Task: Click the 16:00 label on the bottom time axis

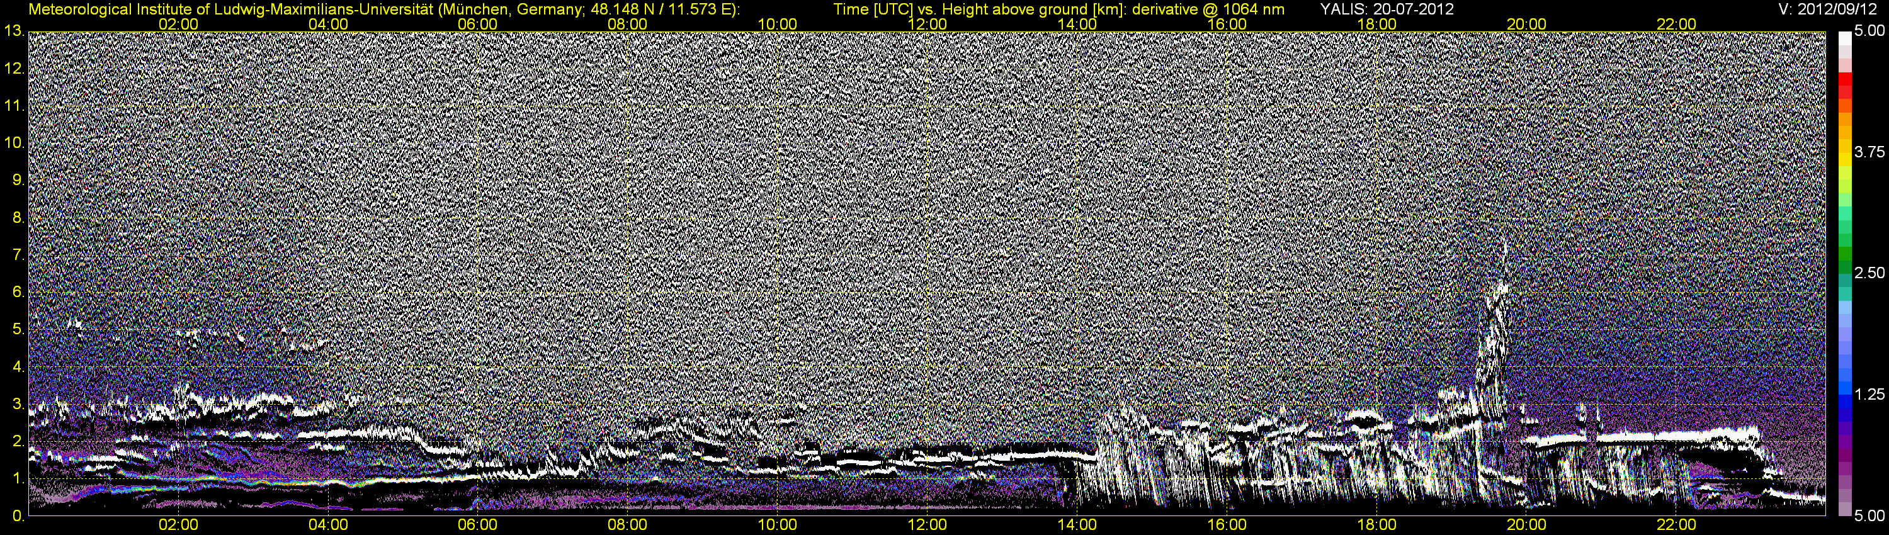Action: point(1227,525)
